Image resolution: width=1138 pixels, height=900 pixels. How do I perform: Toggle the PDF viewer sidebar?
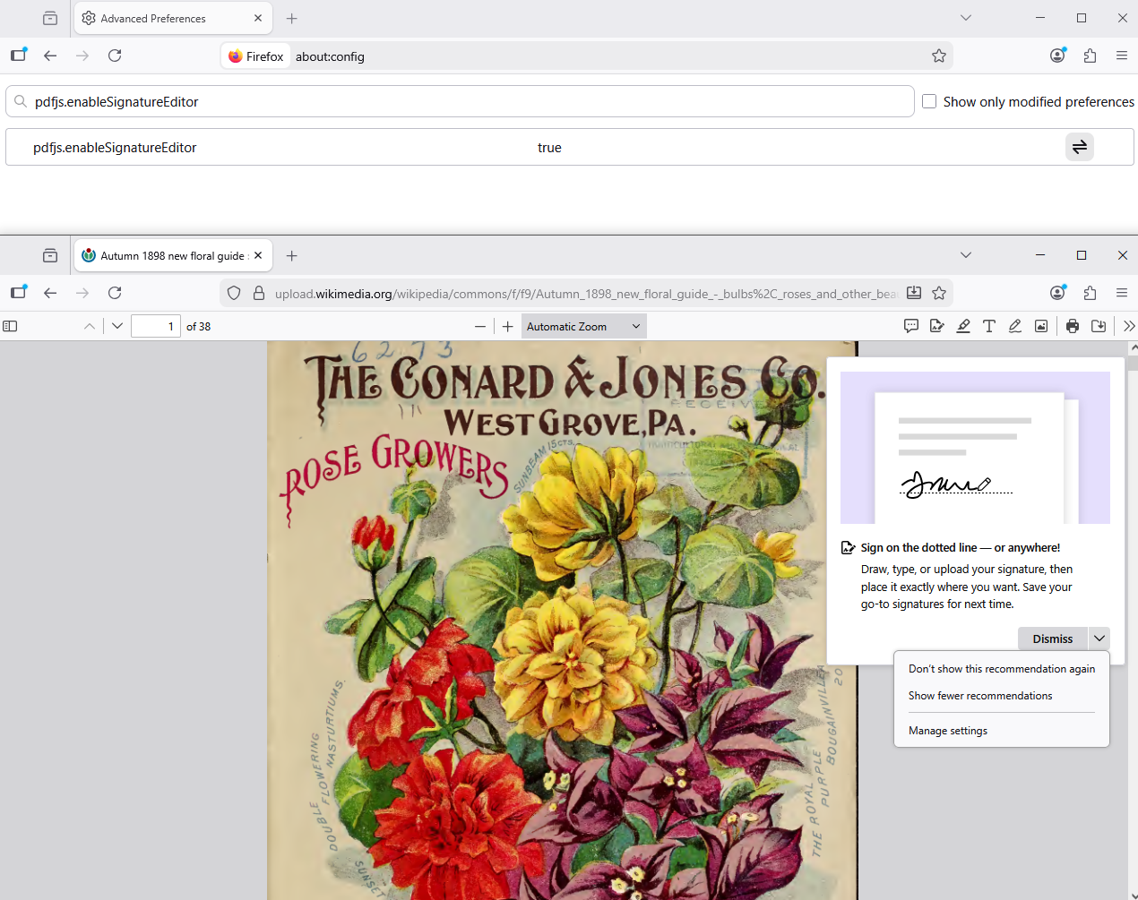tap(11, 327)
